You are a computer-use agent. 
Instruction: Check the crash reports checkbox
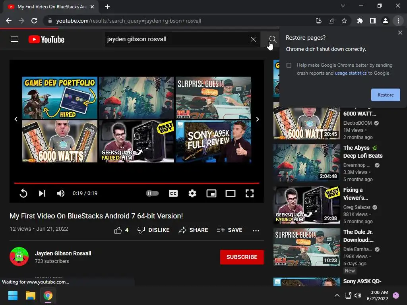click(289, 65)
